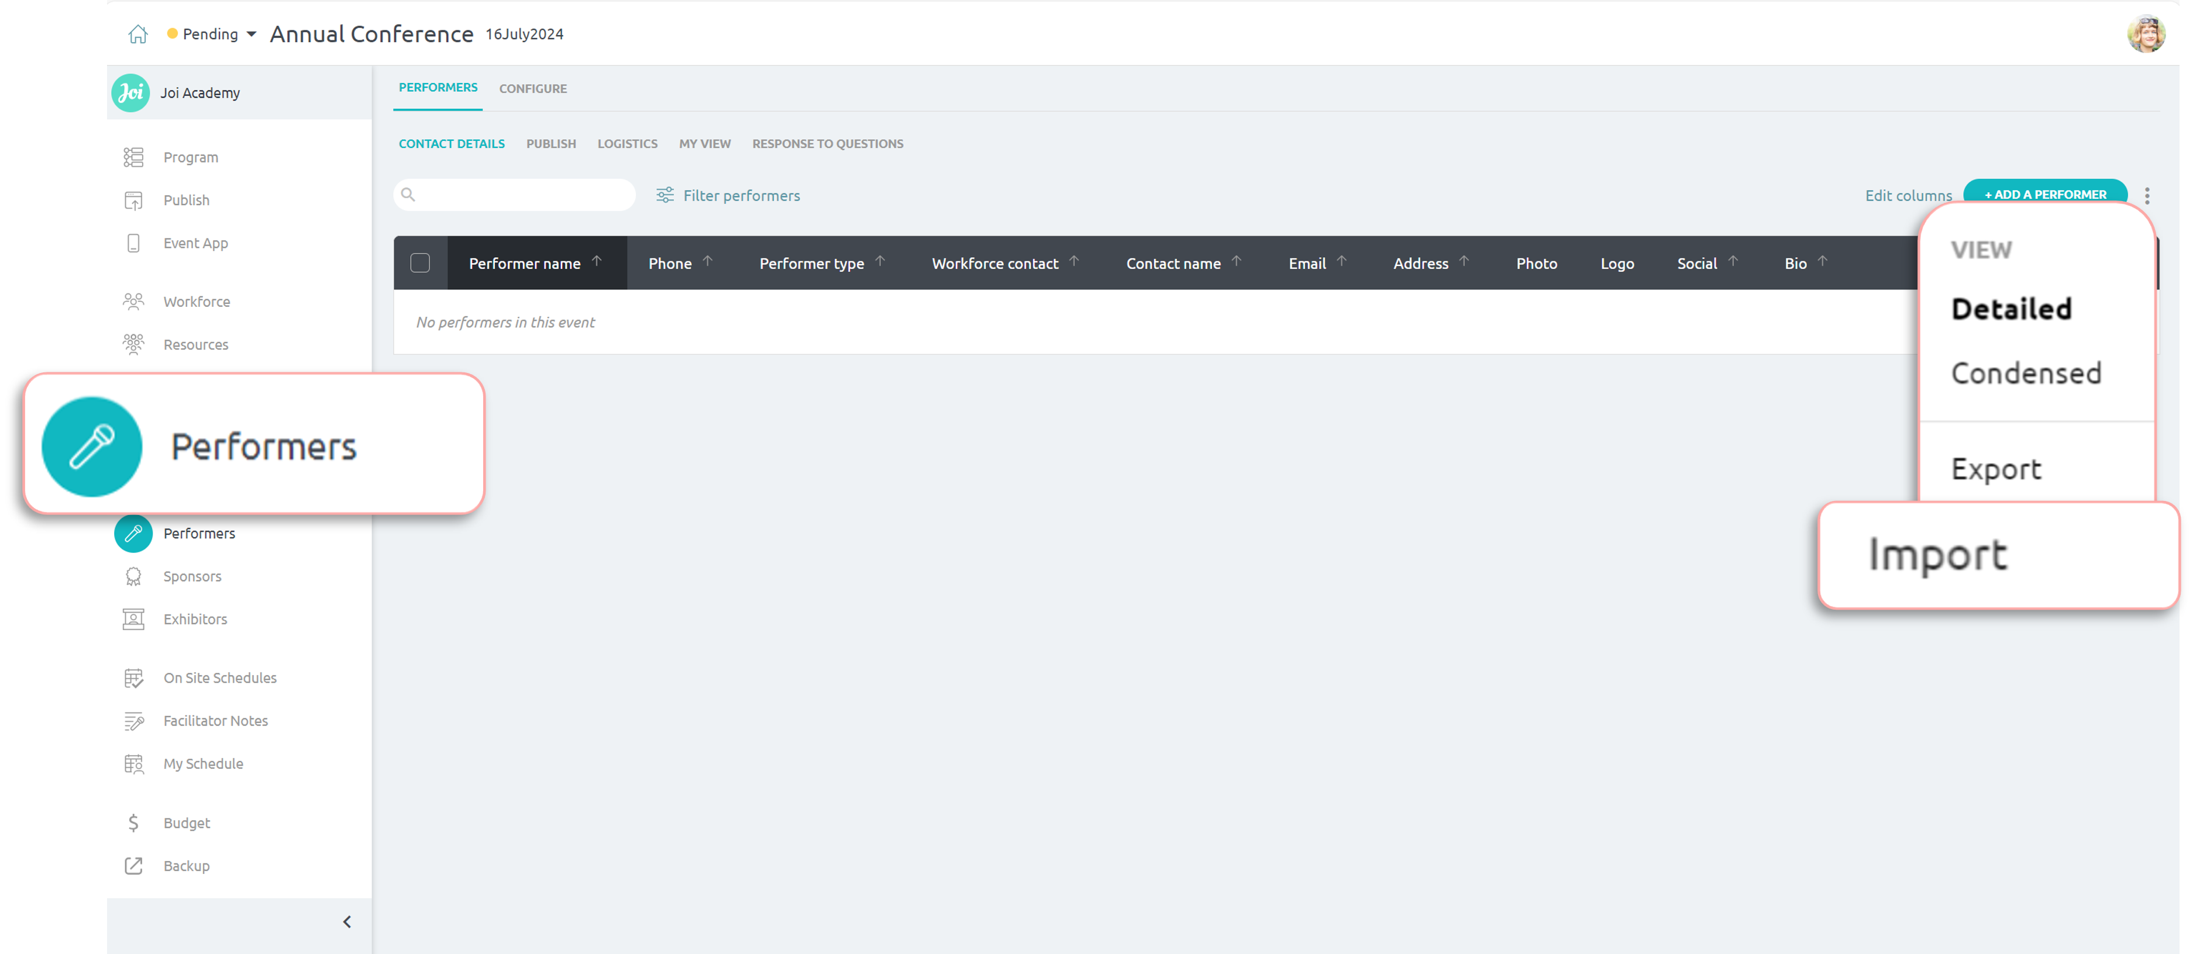Viewport: 2193px width, 954px height.
Task: Sort by Bio column arrow
Action: point(1823,261)
